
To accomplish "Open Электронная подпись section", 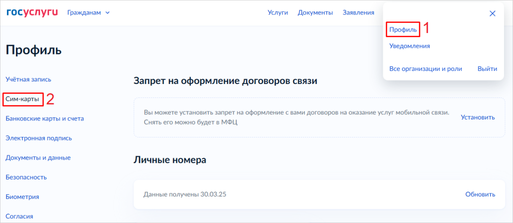I will (39, 138).
